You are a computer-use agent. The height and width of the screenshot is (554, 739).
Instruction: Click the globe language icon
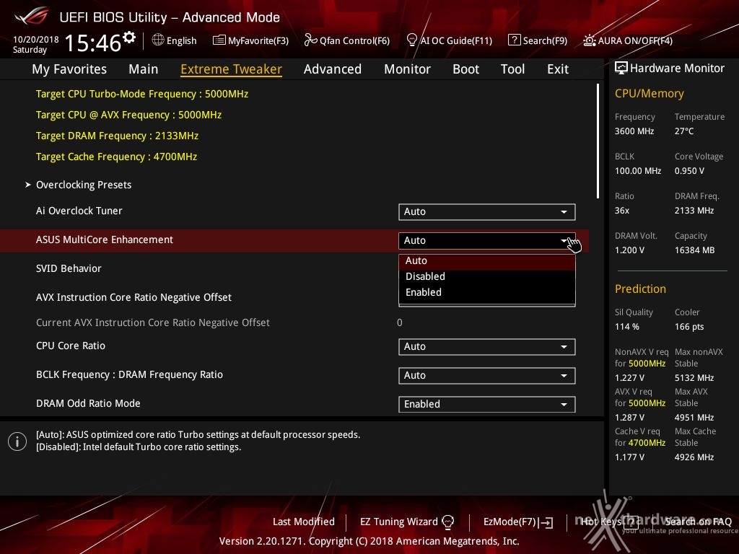pyautogui.click(x=158, y=40)
